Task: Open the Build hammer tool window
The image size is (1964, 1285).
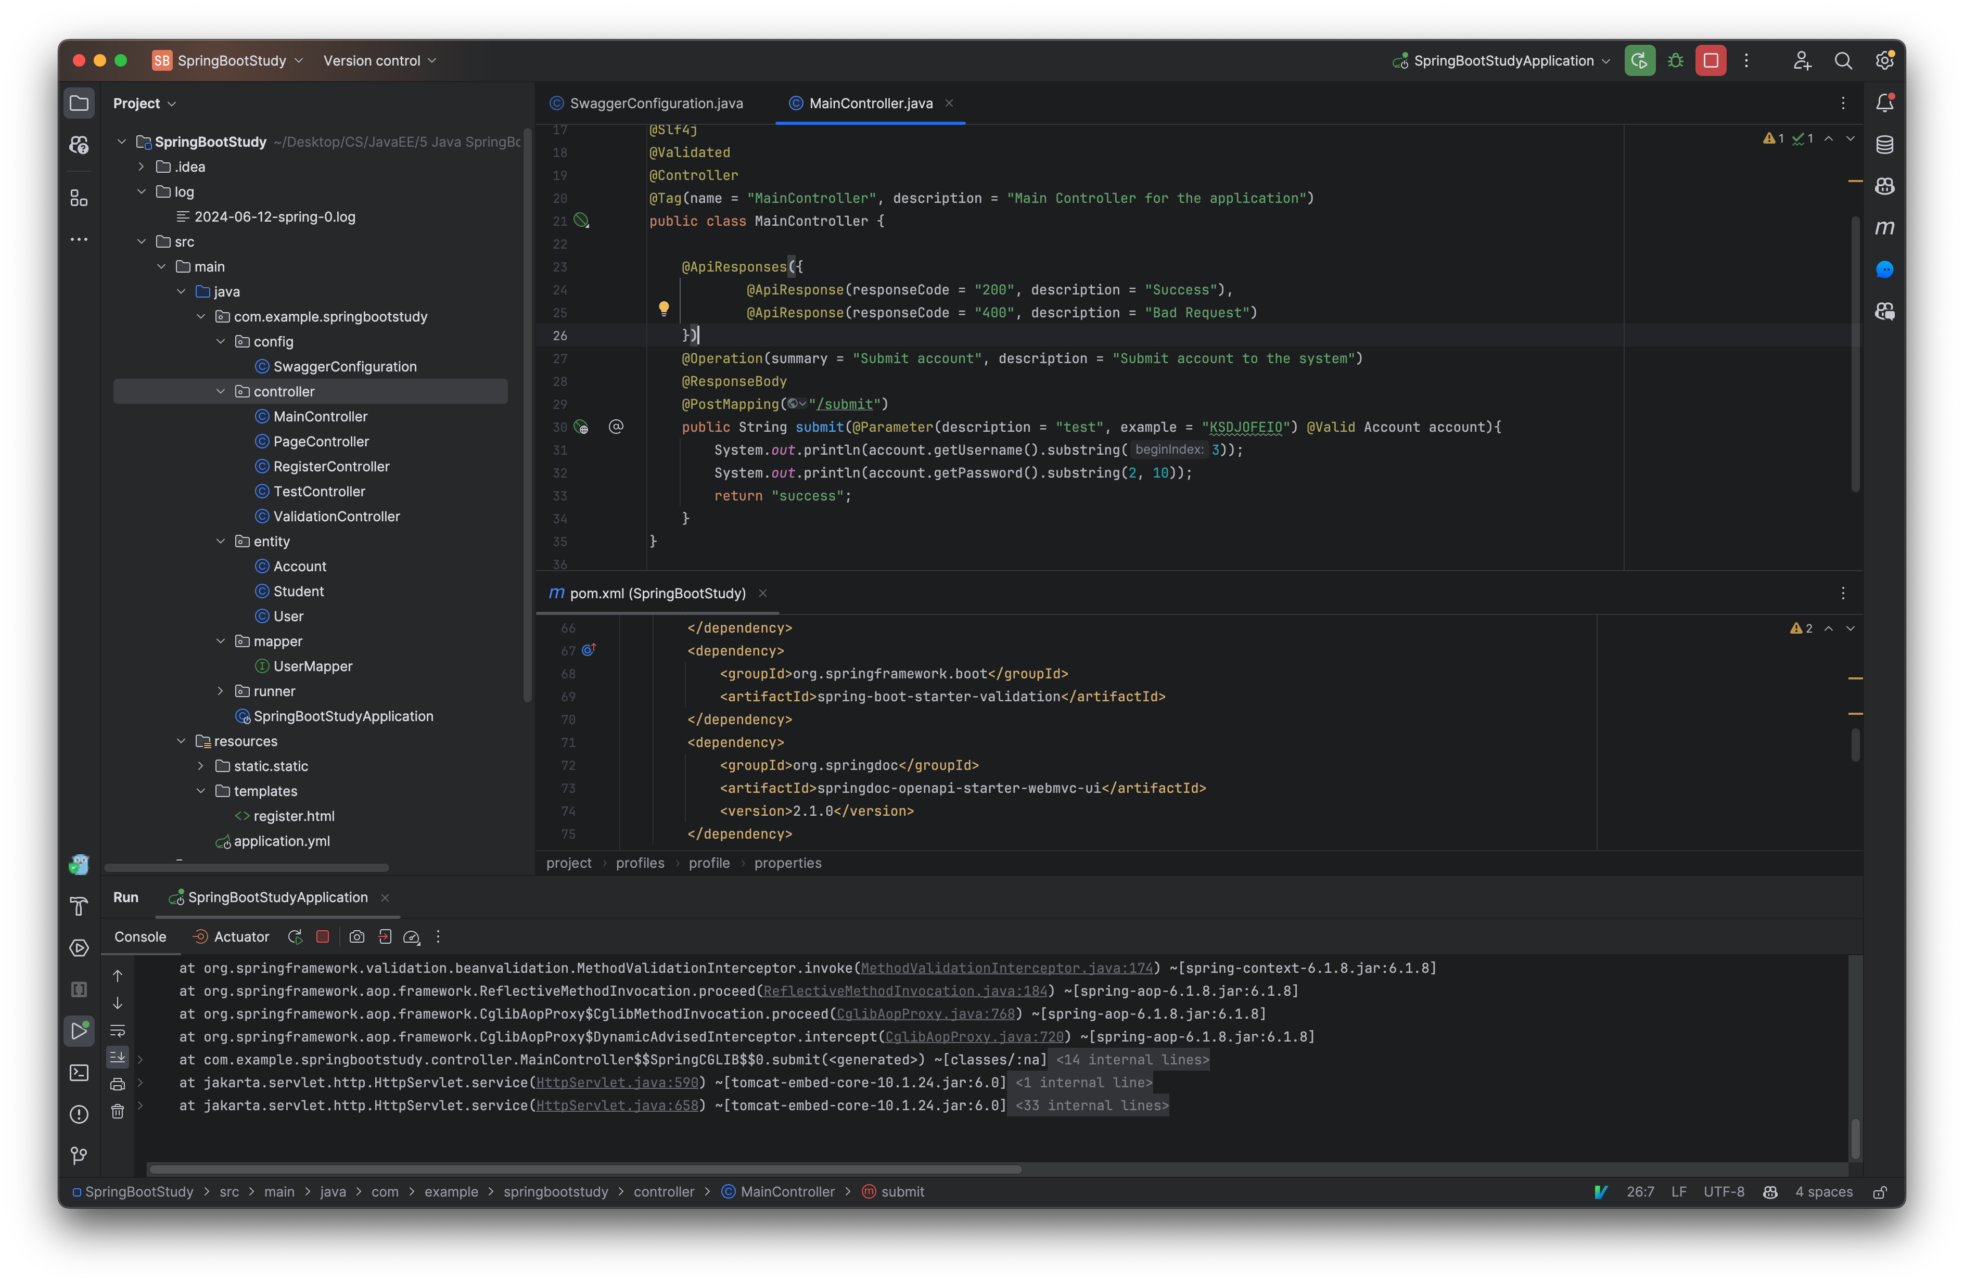Action: [x=79, y=906]
